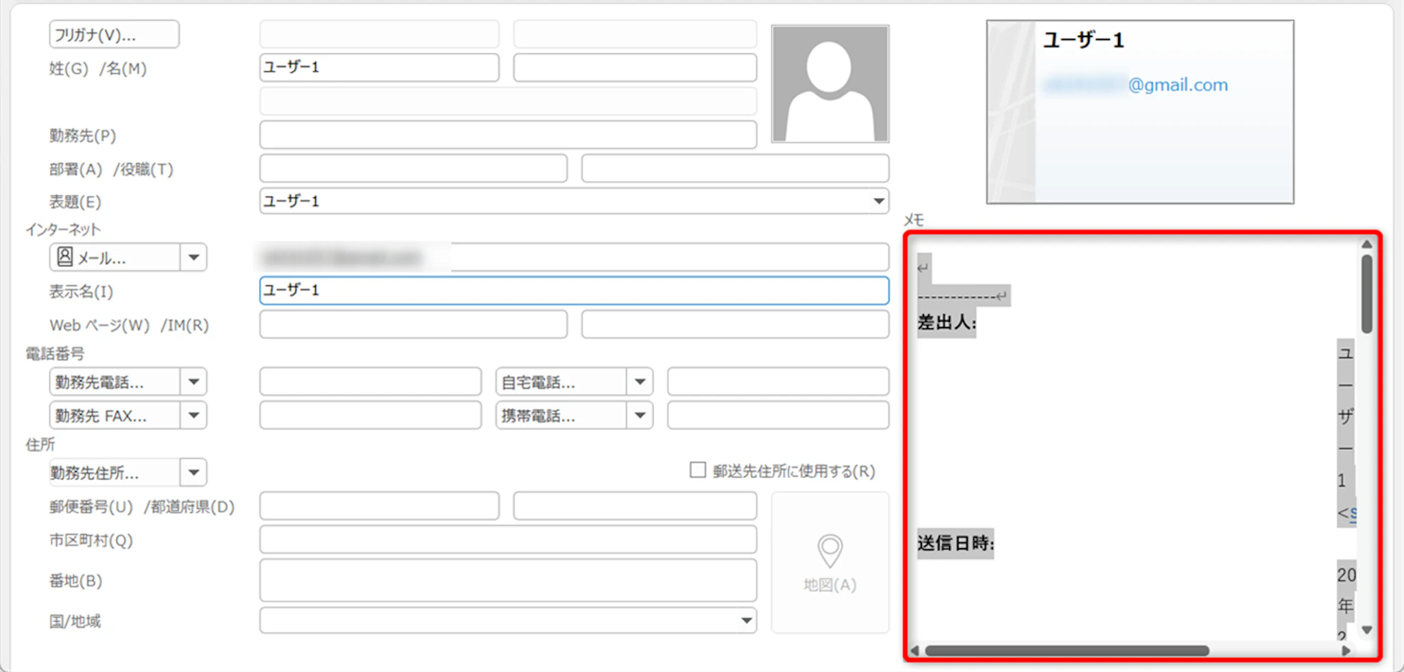Click the メモ vertical scrollbar thumb
This screenshot has width=1404, height=672.
1366,294
